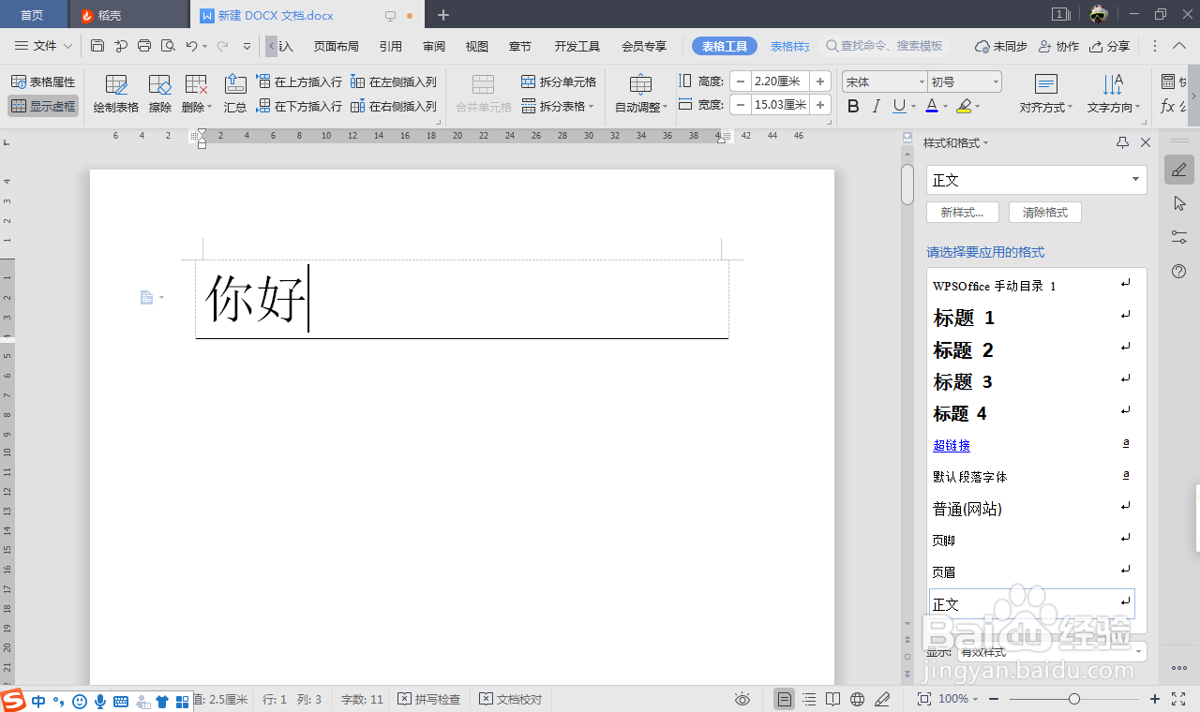Click the Print icon

coord(144,45)
